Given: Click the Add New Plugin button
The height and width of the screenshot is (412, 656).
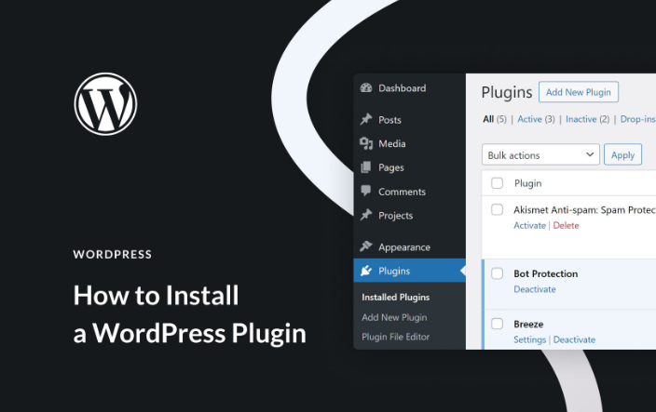Looking at the screenshot, I should (x=578, y=92).
